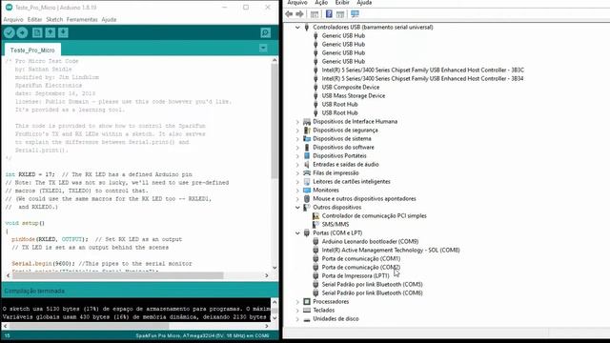The height and width of the screenshot is (343, 610).
Task: Select Serial Padrão por link Bluetooth (COM5)
Action: (x=373, y=284)
